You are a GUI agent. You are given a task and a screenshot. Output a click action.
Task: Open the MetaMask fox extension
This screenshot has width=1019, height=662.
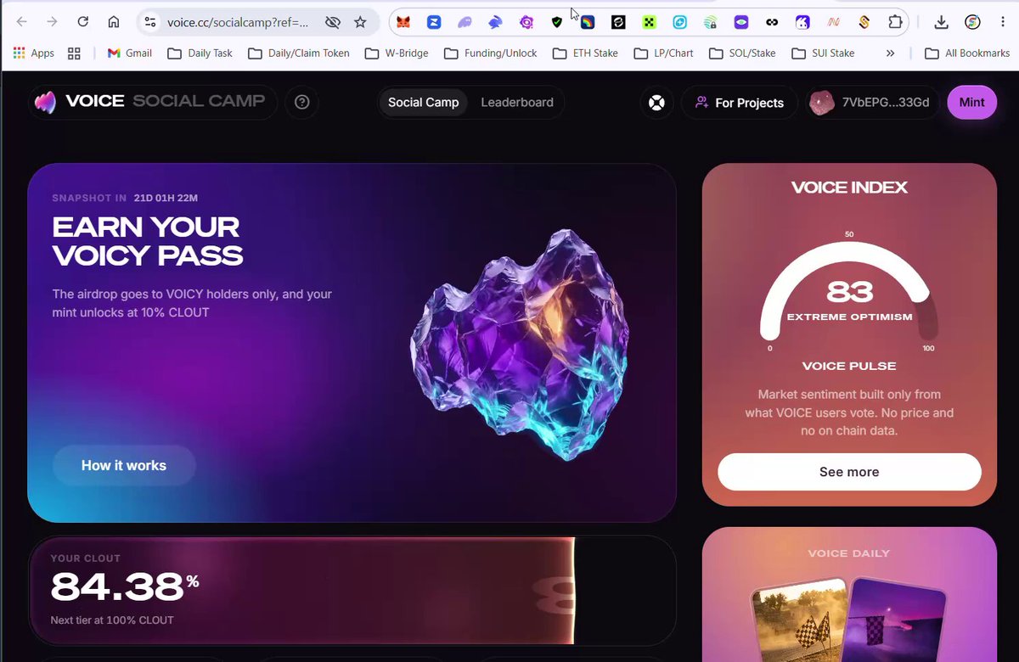pos(403,22)
